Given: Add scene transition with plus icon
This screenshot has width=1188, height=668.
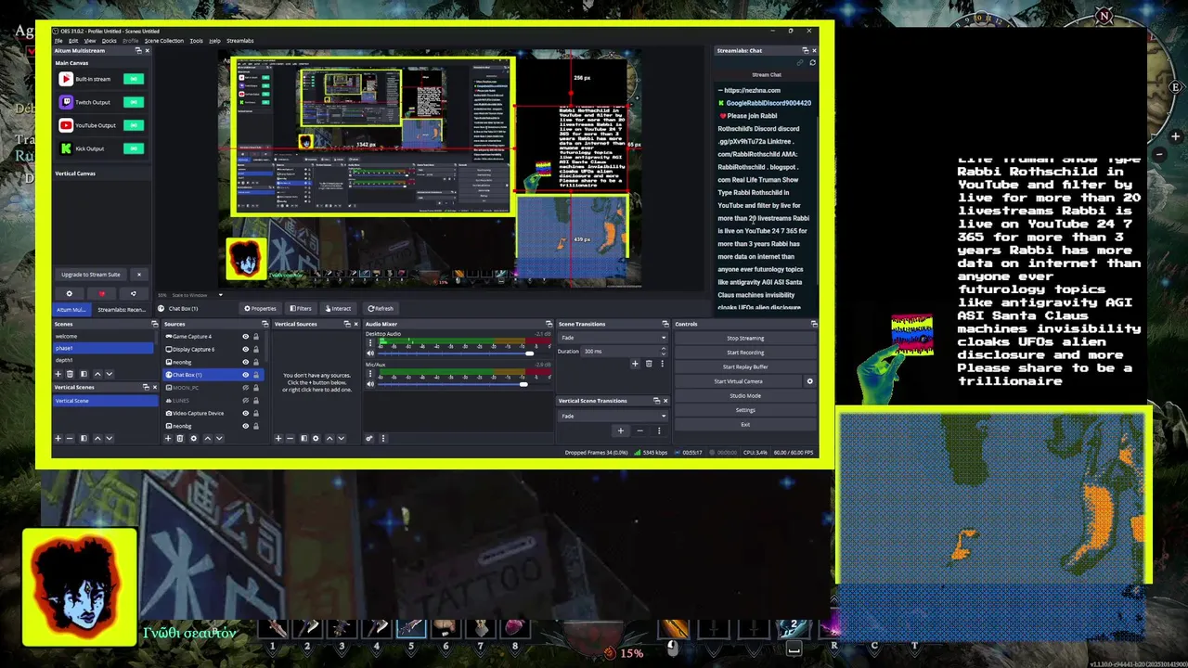Looking at the screenshot, I should [635, 364].
